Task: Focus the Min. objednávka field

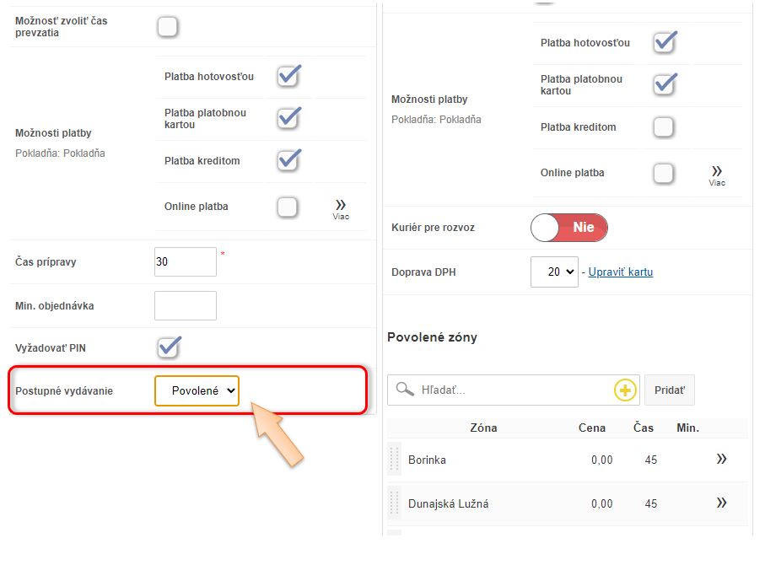Action: [x=186, y=305]
